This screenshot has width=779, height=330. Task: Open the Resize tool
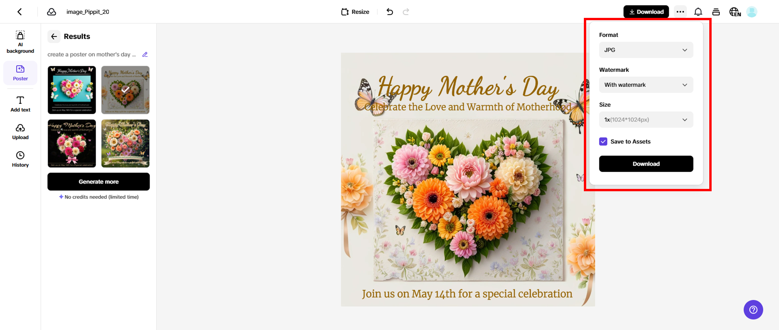355,12
